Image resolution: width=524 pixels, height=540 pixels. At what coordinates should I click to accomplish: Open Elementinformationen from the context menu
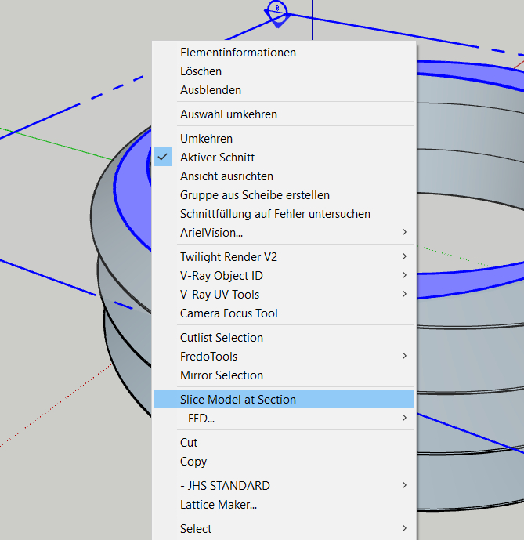pyautogui.click(x=238, y=53)
